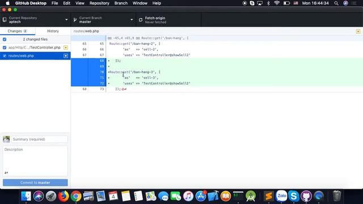Switch to the History tab
The width and height of the screenshot is (363, 204).
pyautogui.click(x=53, y=31)
